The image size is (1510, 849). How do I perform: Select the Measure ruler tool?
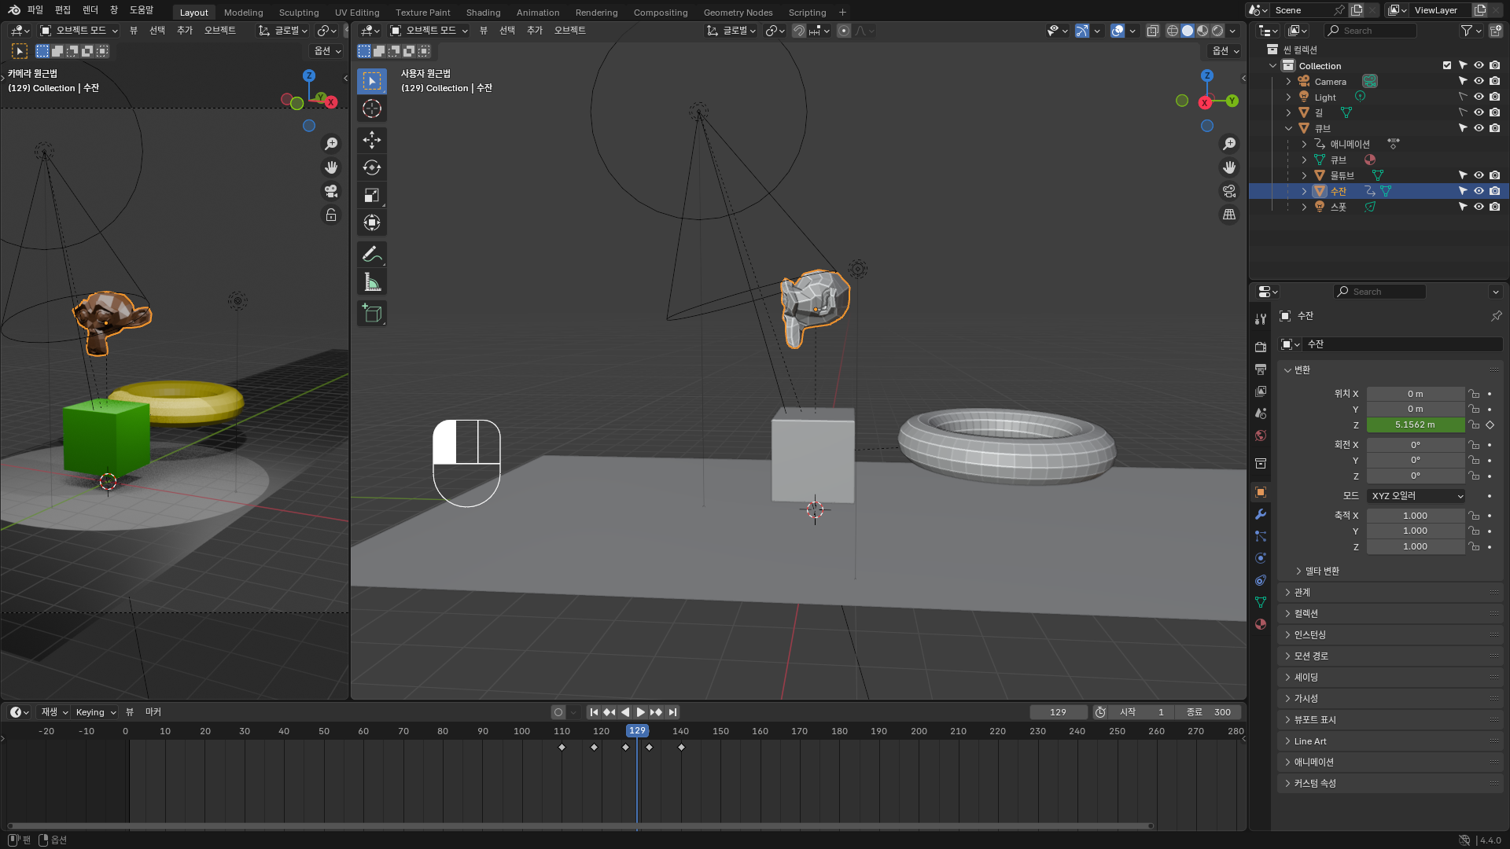tap(372, 282)
